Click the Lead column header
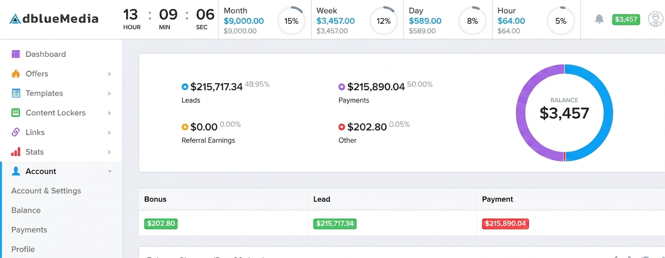 (322, 199)
